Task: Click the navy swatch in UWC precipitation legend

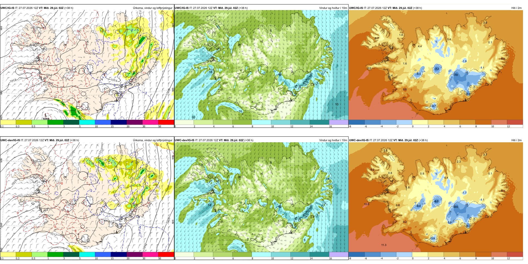Action: (x=119, y=122)
